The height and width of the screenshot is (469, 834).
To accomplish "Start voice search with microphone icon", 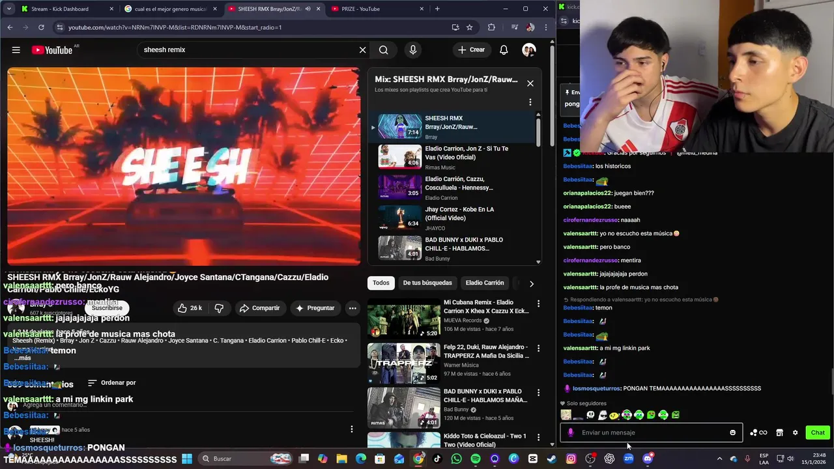I will coord(412,50).
